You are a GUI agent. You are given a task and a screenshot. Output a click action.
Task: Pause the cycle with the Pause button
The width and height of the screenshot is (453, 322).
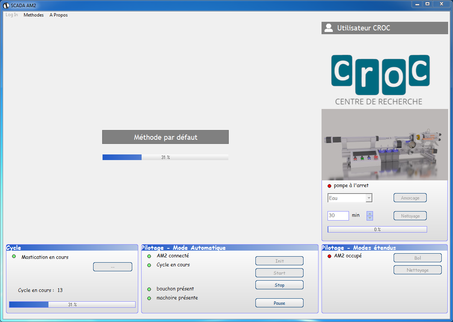click(x=279, y=303)
